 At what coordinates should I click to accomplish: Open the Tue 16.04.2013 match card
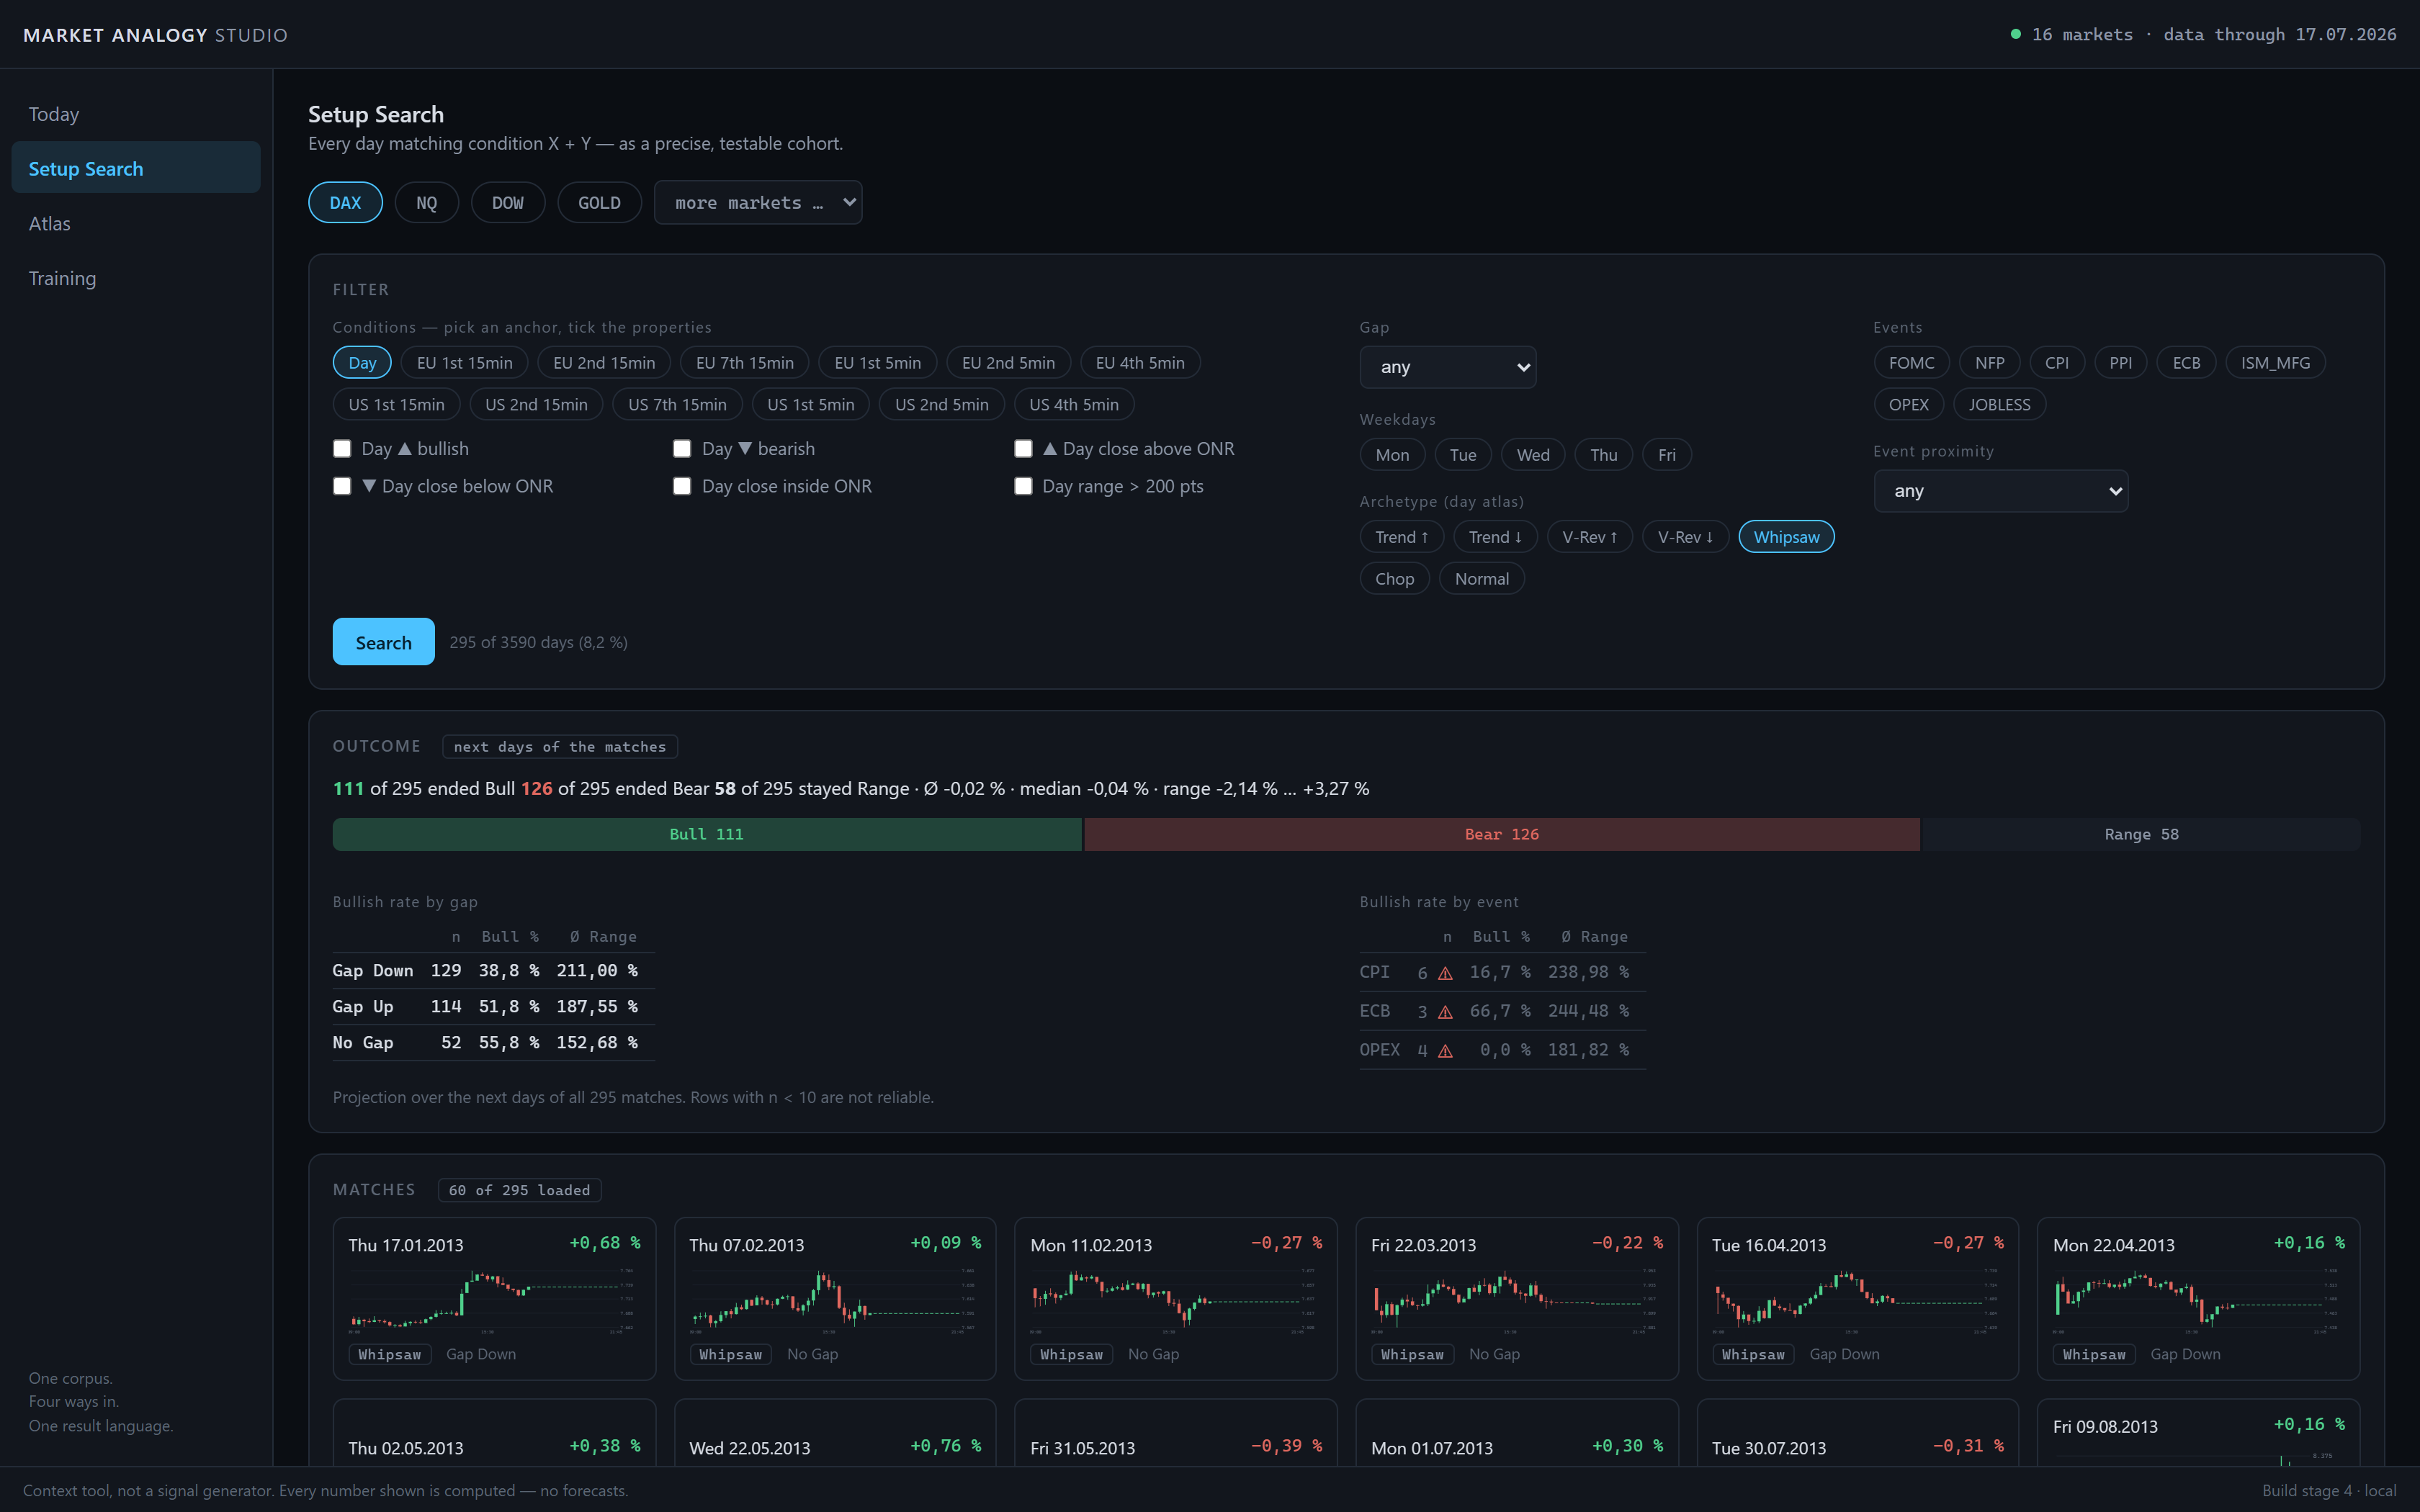(1858, 1298)
